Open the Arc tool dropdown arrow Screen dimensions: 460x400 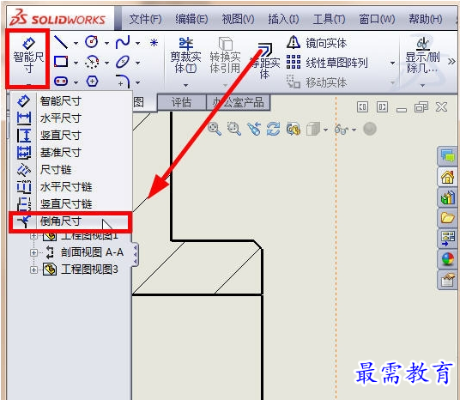tap(106, 63)
